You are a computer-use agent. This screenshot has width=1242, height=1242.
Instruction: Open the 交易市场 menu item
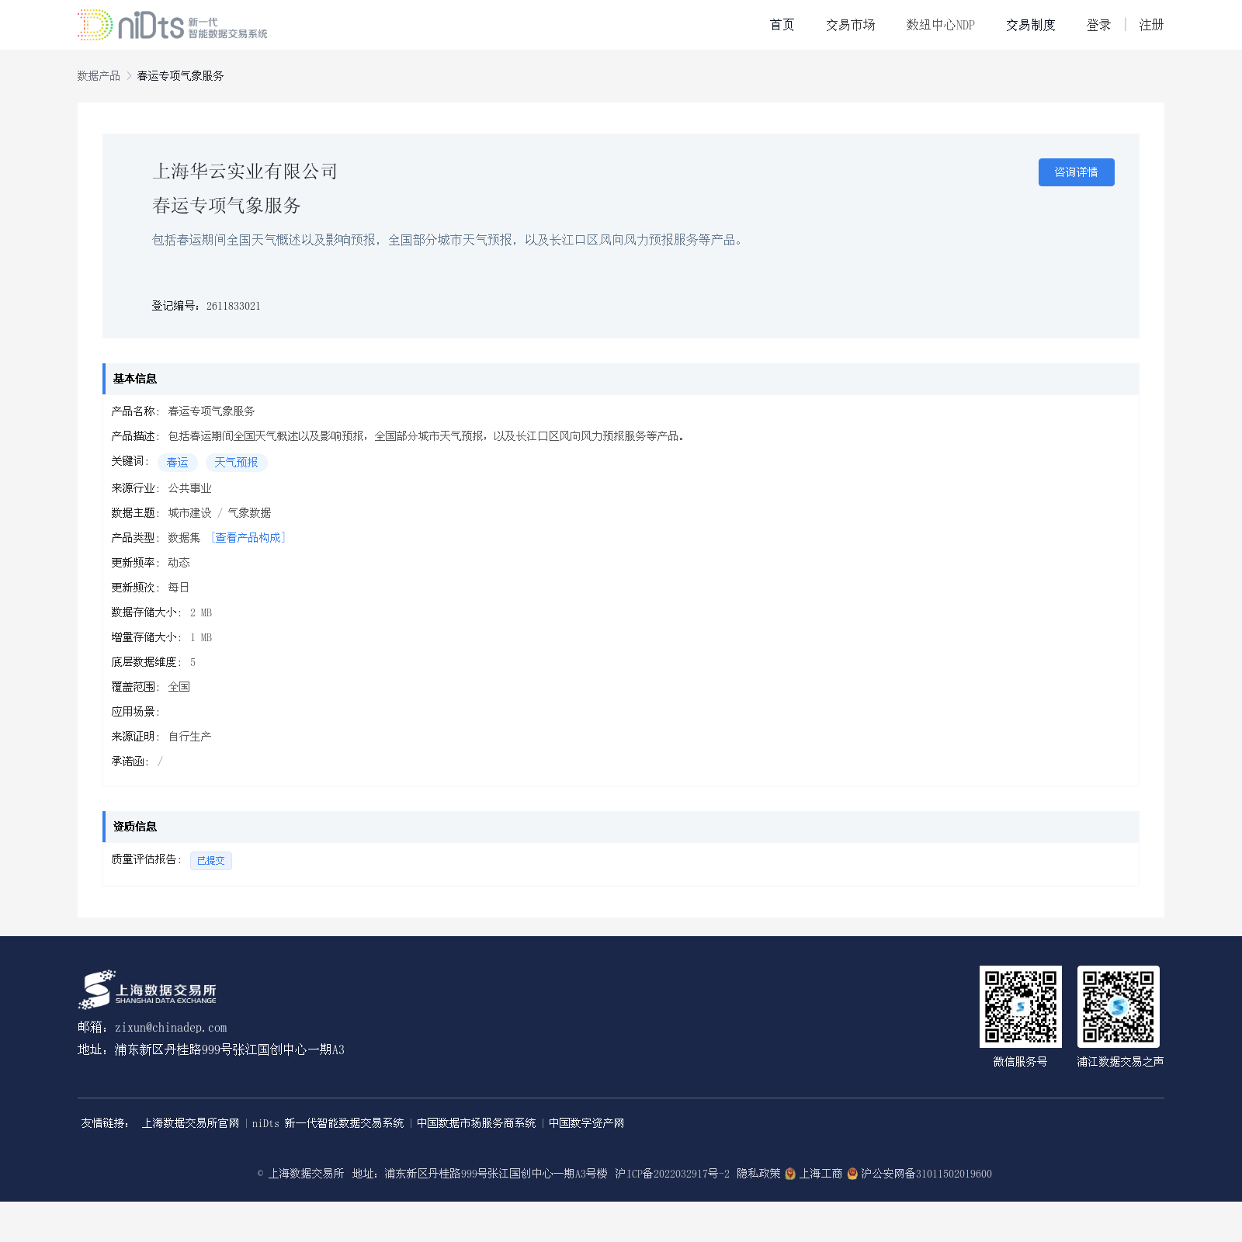click(x=850, y=25)
